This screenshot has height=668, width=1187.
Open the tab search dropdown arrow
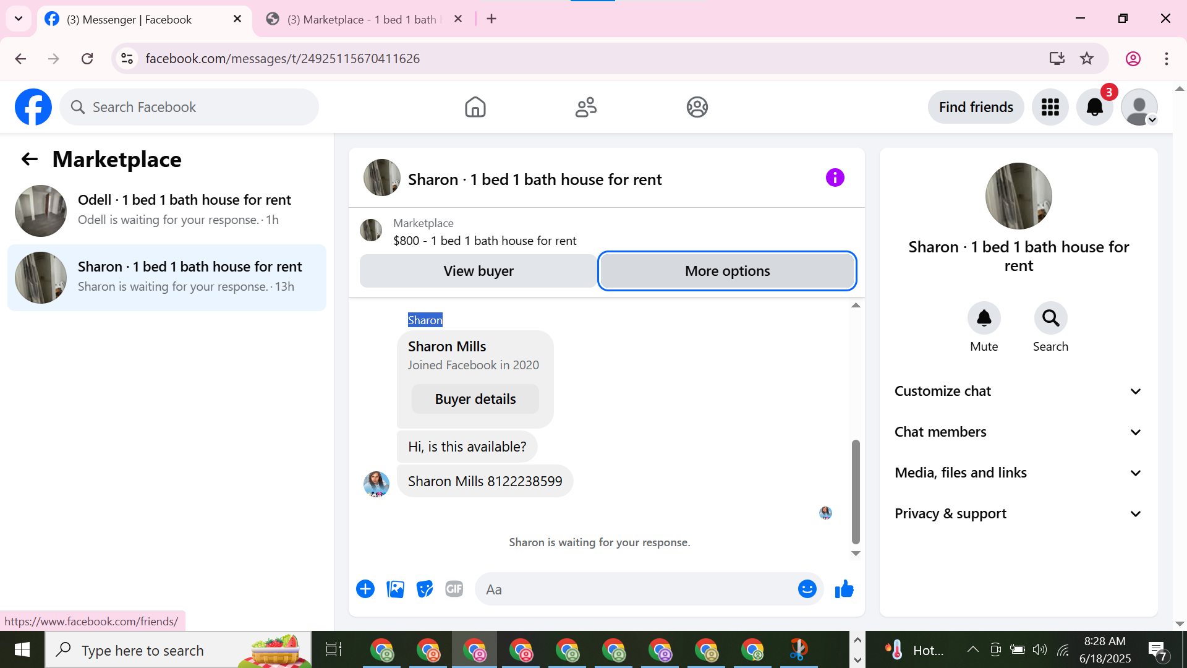pos(19,19)
